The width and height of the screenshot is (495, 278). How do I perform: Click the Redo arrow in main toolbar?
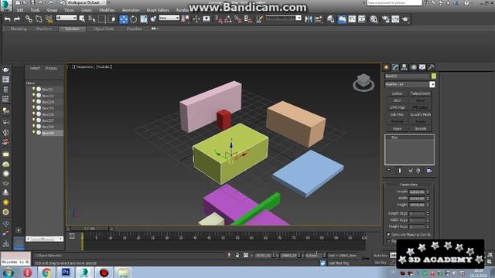pos(17,19)
